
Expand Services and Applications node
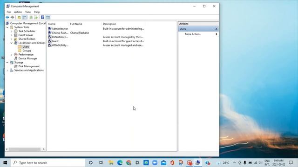pyautogui.click(x=7, y=71)
